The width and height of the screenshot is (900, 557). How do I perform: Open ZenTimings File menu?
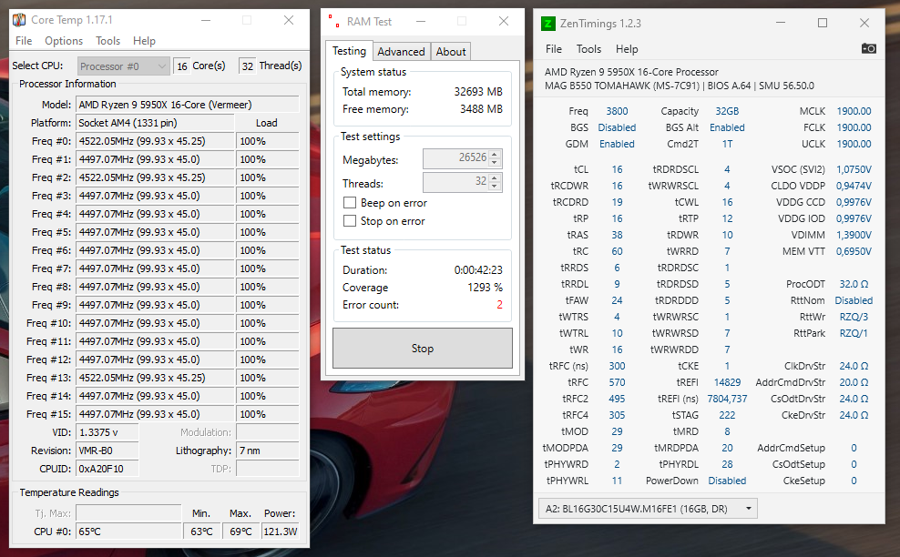point(553,49)
